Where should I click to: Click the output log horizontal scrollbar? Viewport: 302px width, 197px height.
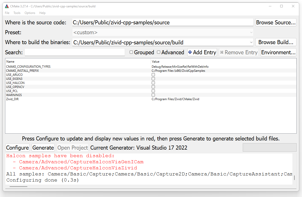tap(18, 187)
